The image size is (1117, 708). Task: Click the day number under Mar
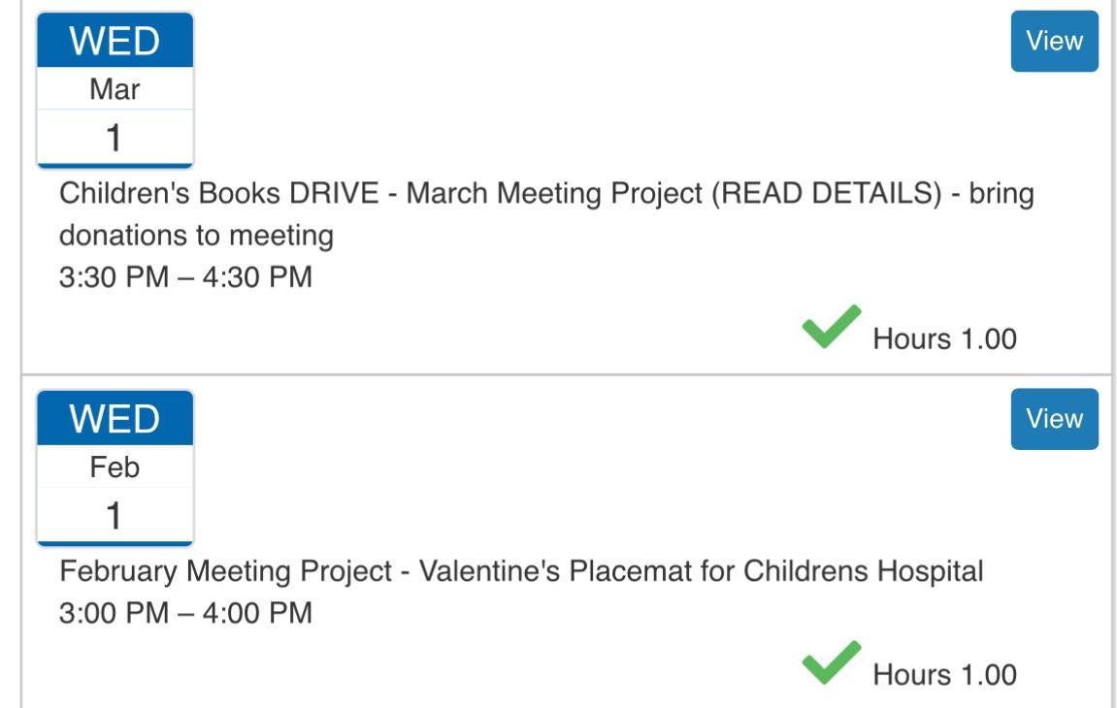(x=115, y=139)
